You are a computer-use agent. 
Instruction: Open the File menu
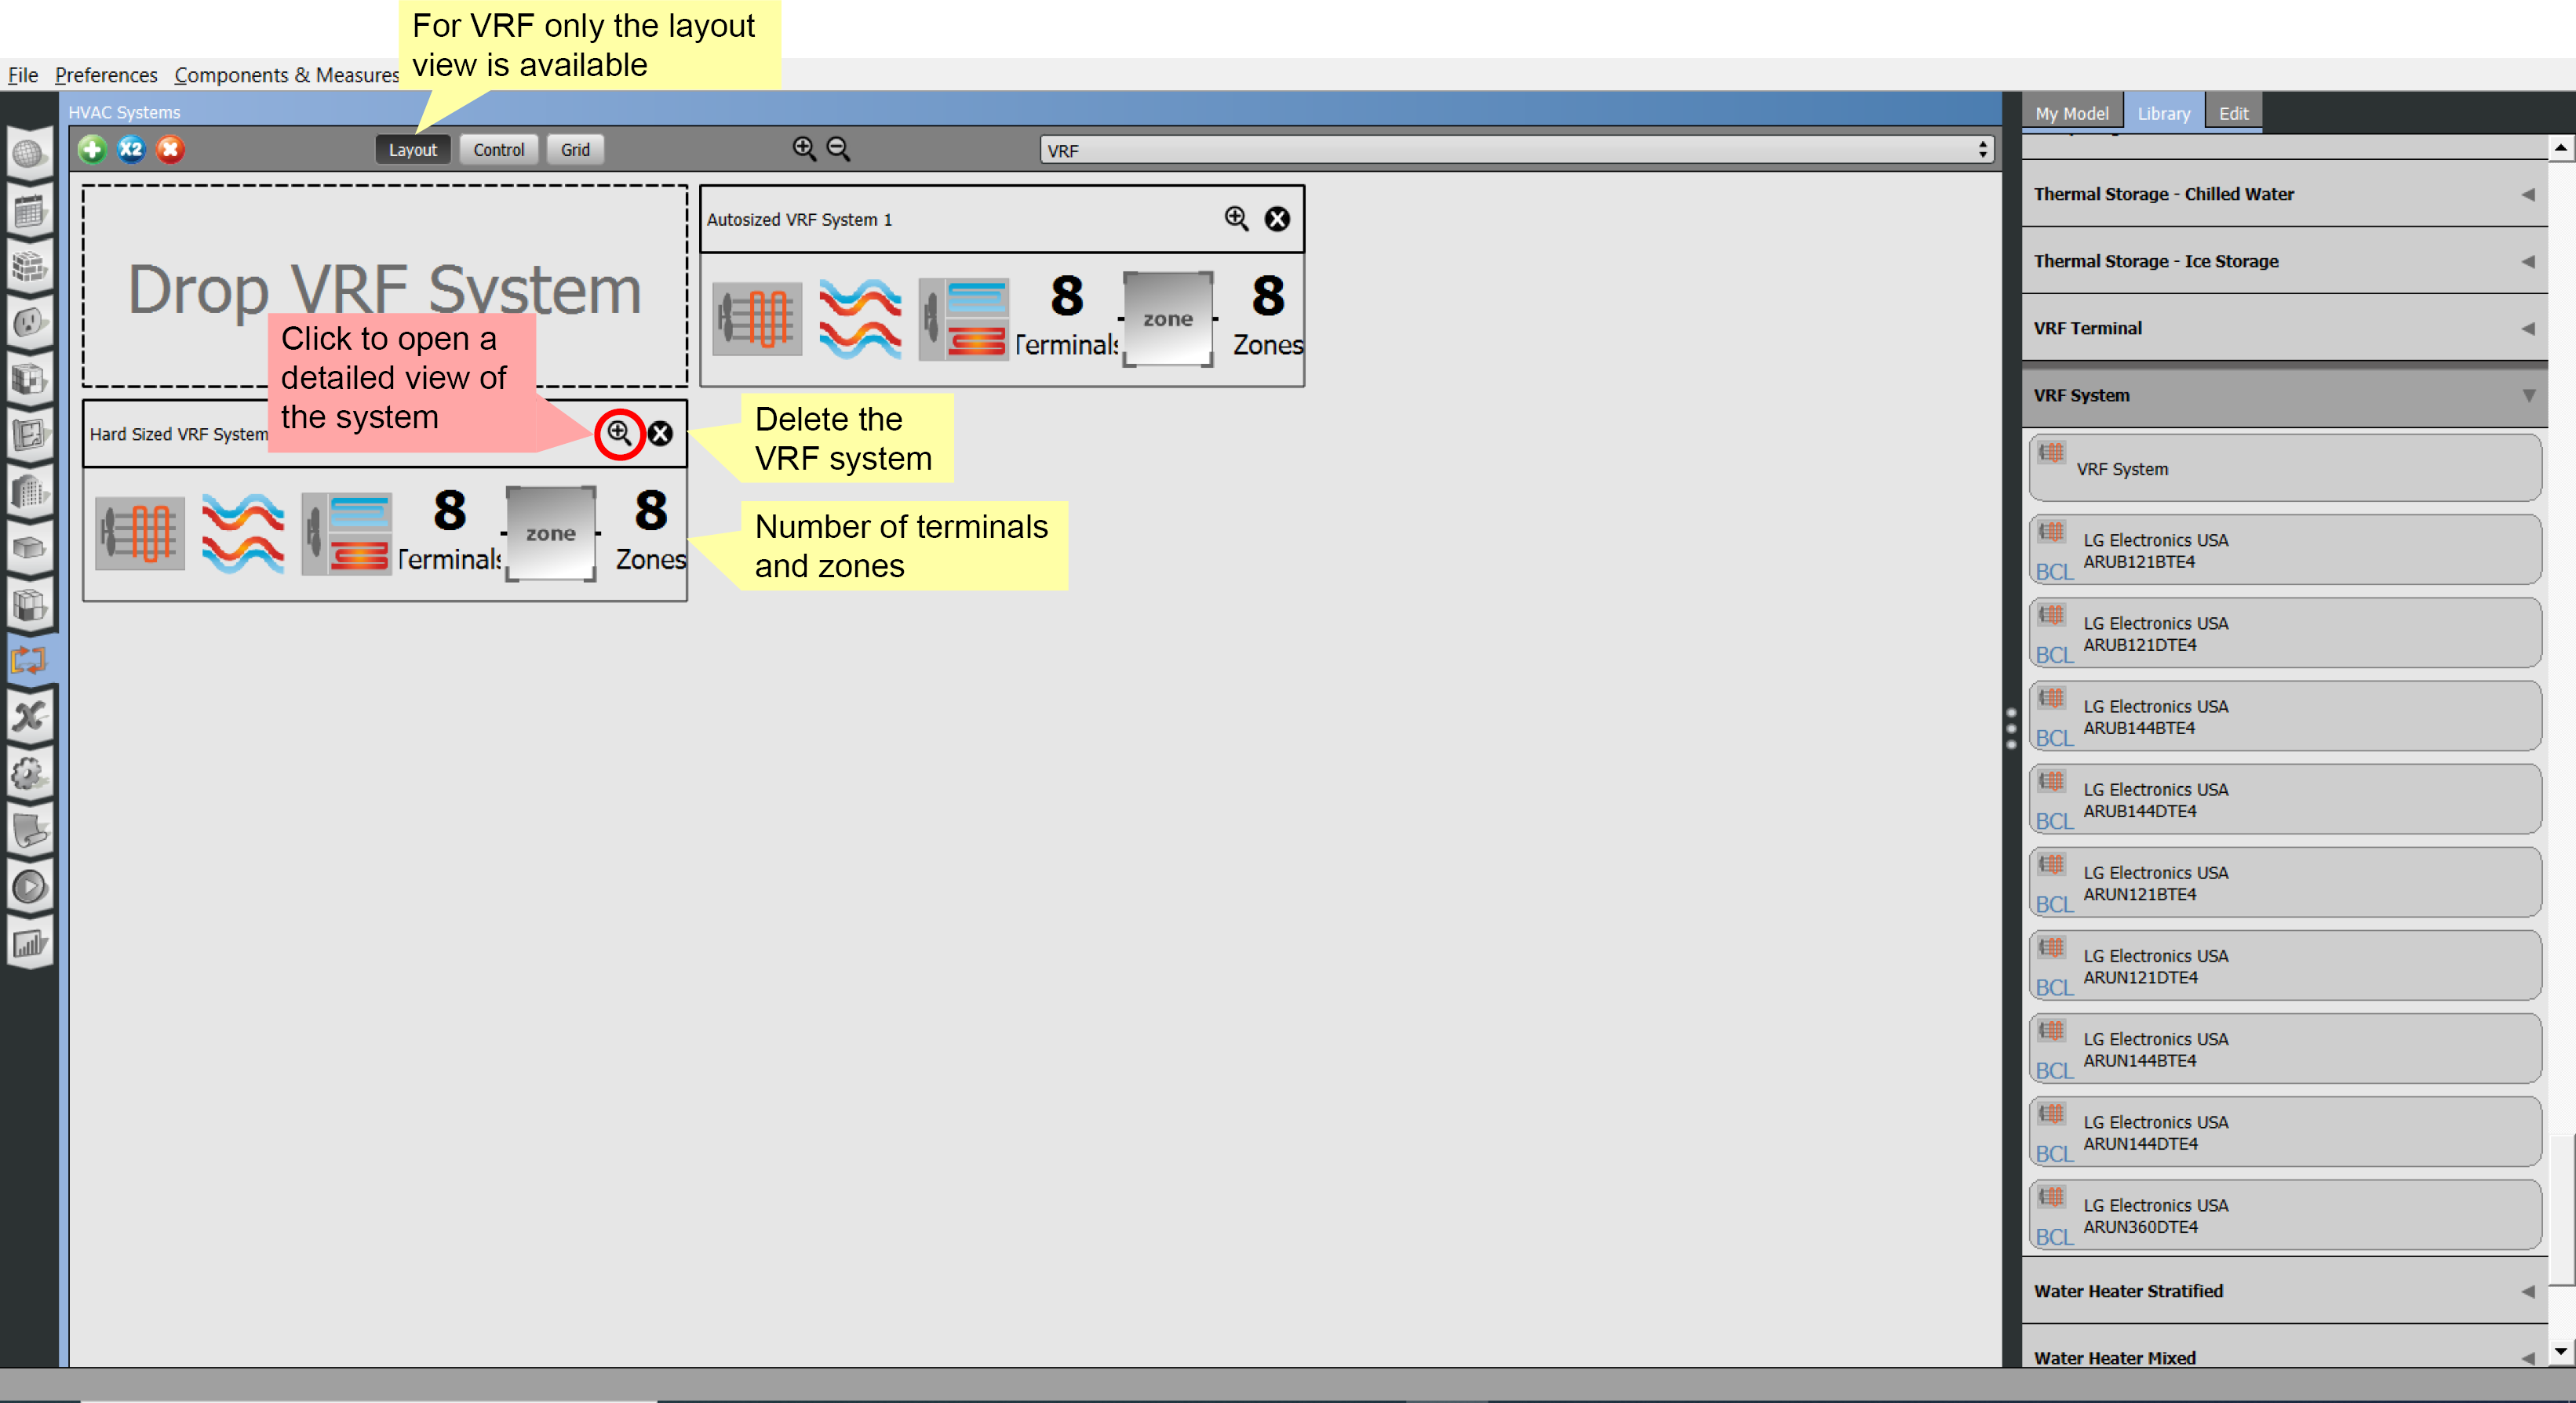(21, 75)
